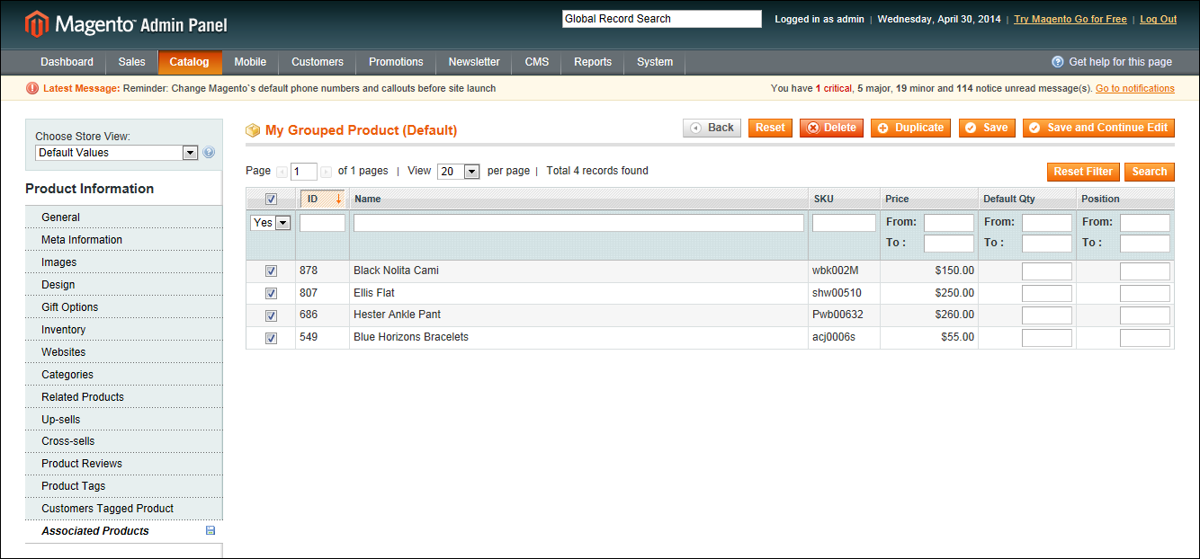Viewport: 1200px width, 559px height.
Task: Select the Product Tags tab
Action: coord(124,486)
